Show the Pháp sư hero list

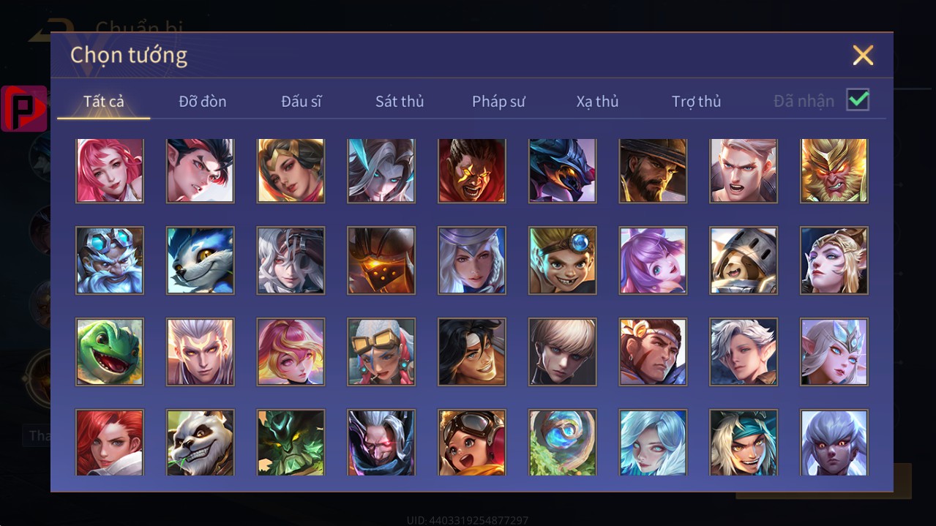pos(498,102)
